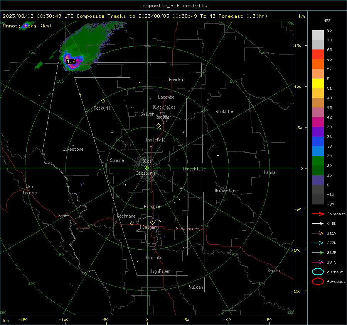
Task: Click the red 60 dBZ color swatch
Action: (318, 54)
